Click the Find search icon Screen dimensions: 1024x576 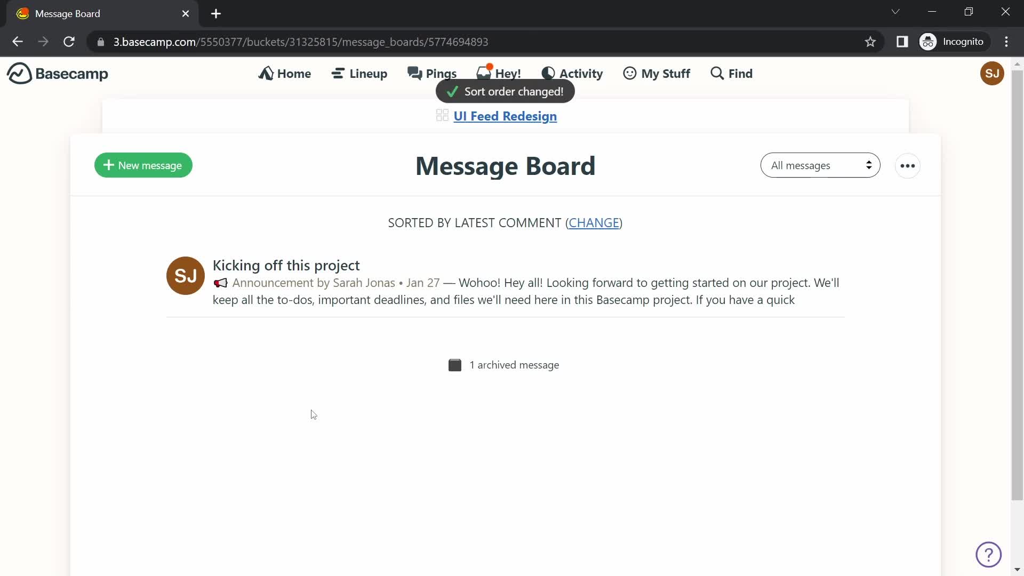point(717,73)
